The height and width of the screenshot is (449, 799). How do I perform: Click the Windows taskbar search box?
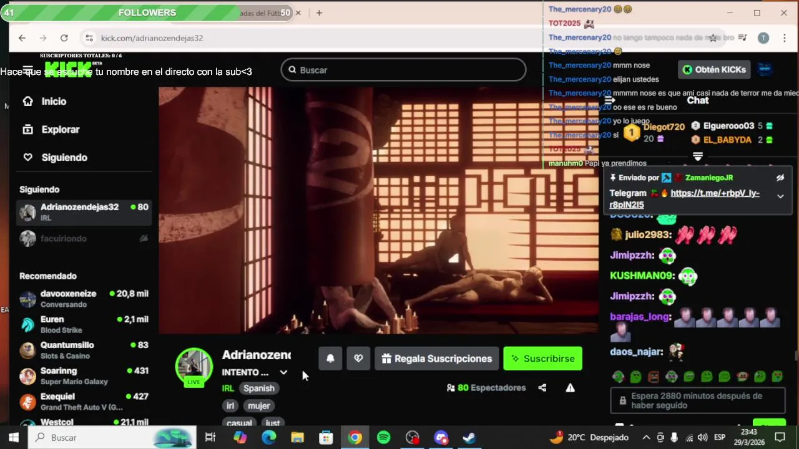113,438
